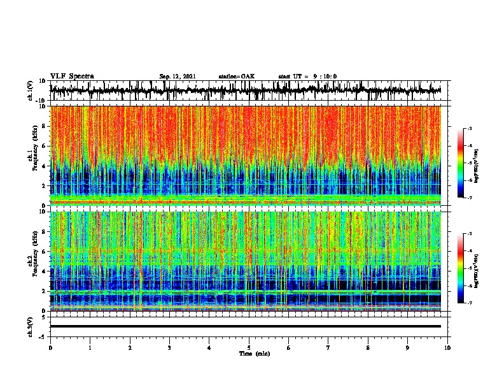This screenshot has width=504, height=390.
Task: Click the "-10" tick on ch.1(V) axis
Action: tap(41, 100)
